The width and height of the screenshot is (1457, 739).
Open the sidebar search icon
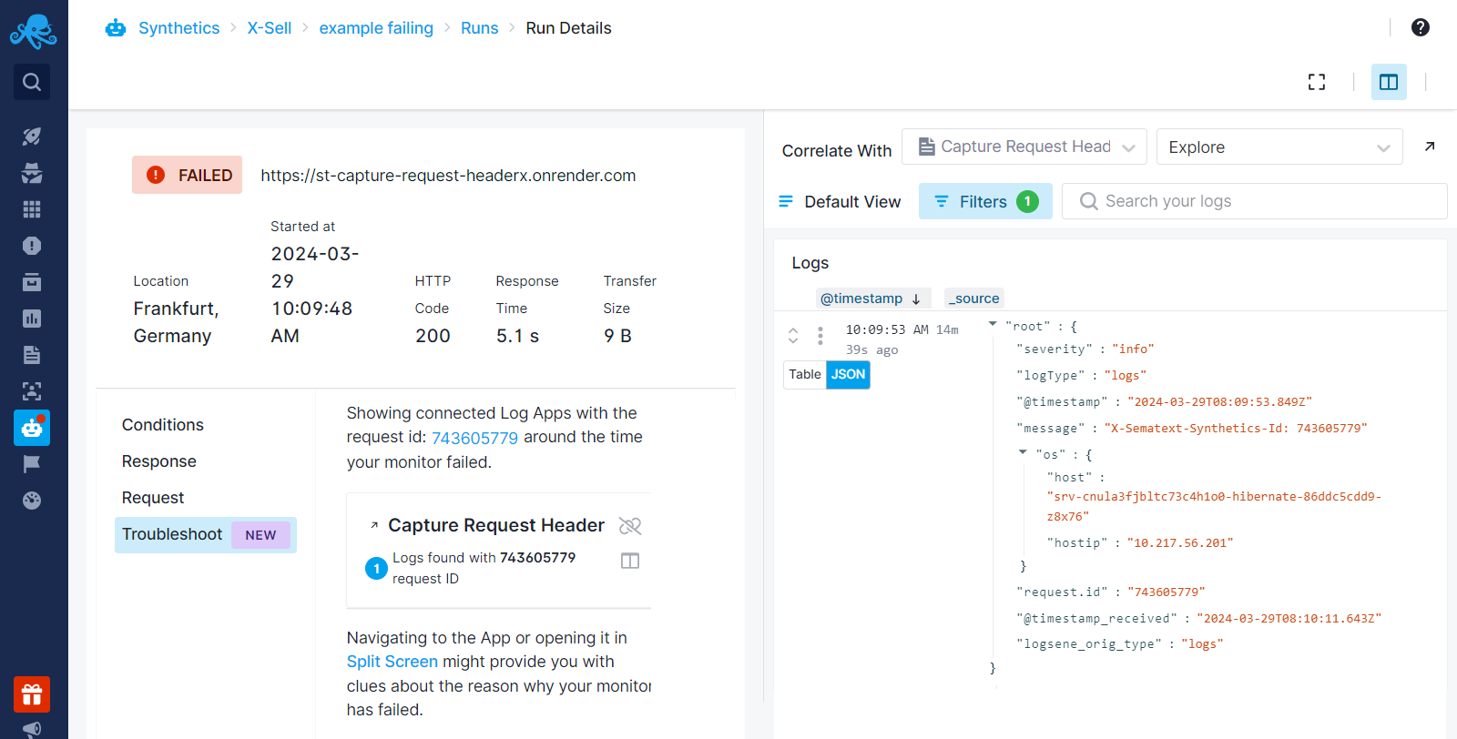32,82
